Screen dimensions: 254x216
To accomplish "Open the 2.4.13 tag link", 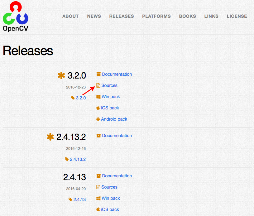I will pyautogui.click(x=79, y=199).
